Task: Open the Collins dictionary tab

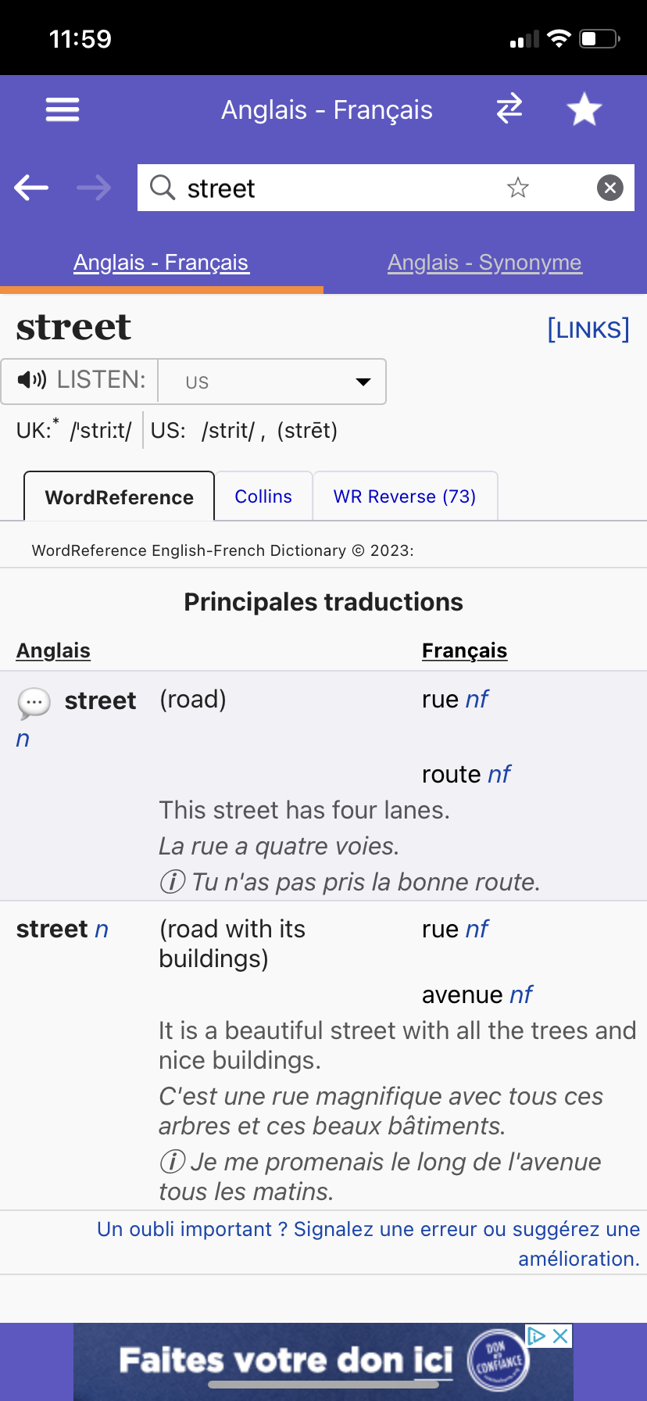Action: coord(263,496)
